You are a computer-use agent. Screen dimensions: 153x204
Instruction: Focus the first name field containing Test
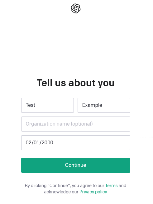(47, 105)
